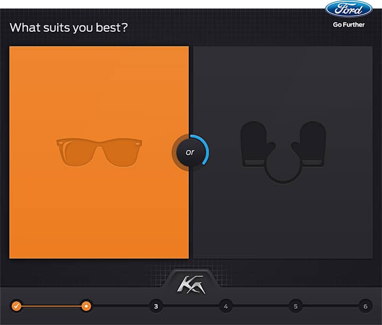Select the current second step marker
The image size is (382, 325).
(86, 306)
